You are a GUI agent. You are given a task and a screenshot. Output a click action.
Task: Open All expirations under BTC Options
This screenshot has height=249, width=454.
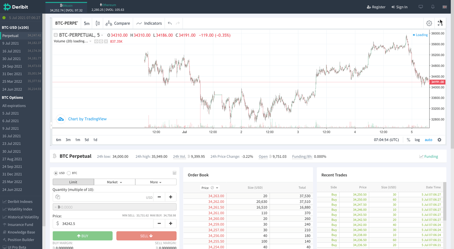(x=14, y=106)
